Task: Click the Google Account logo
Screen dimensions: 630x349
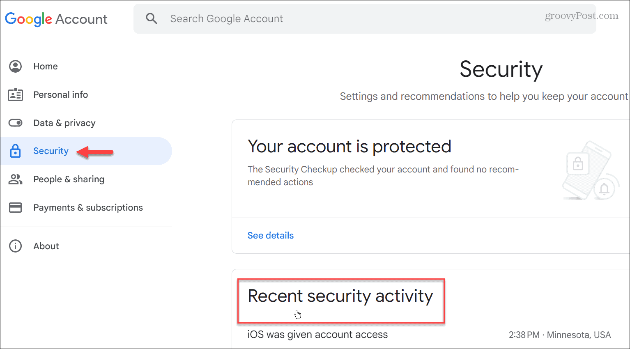Action: click(56, 19)
